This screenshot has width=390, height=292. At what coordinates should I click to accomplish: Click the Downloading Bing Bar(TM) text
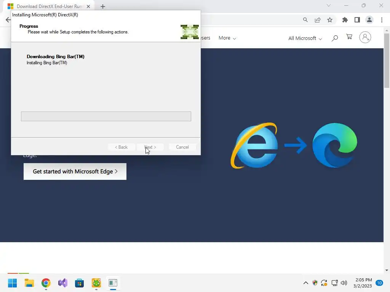[x=56, y=57]
